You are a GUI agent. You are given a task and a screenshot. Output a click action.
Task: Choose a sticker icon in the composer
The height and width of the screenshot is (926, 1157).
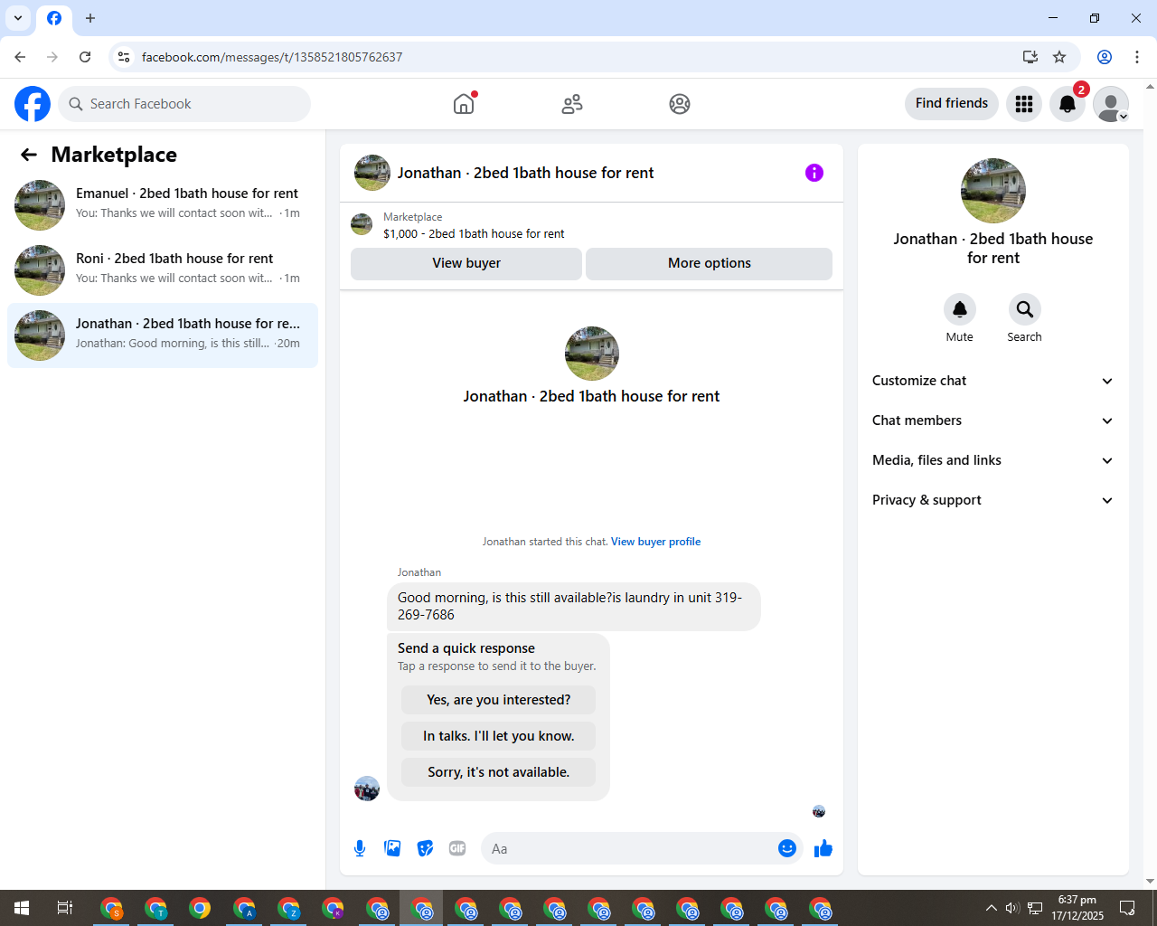pos(425,848)
